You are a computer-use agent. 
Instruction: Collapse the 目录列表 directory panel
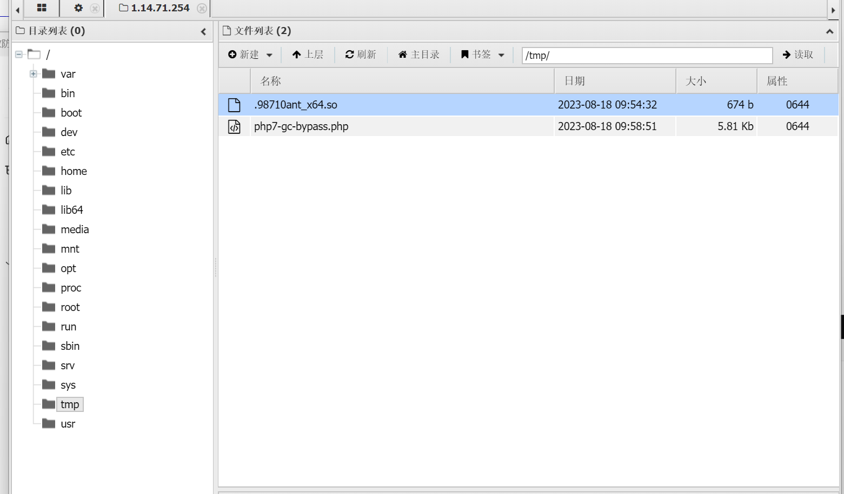tap(203, 32)
